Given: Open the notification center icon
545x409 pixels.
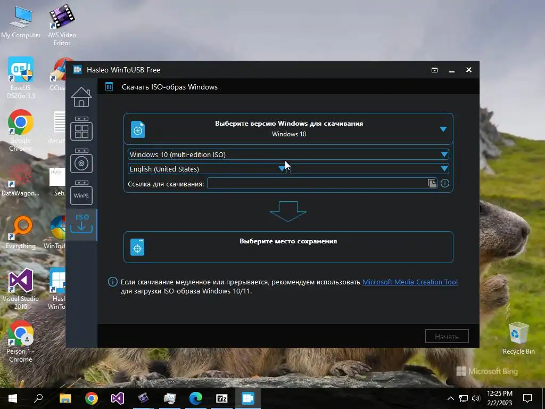Looking at the screenshot, I should [527, 398].
